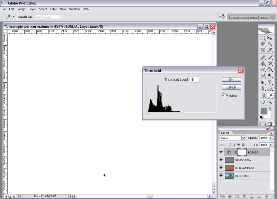Switch to the History tab
Screen dimensions: 277x199
264,18
